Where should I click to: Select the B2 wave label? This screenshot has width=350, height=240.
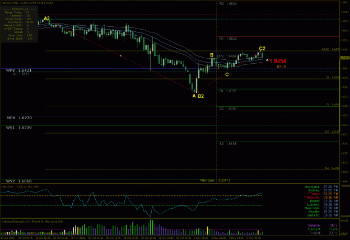tap(200, 96)
